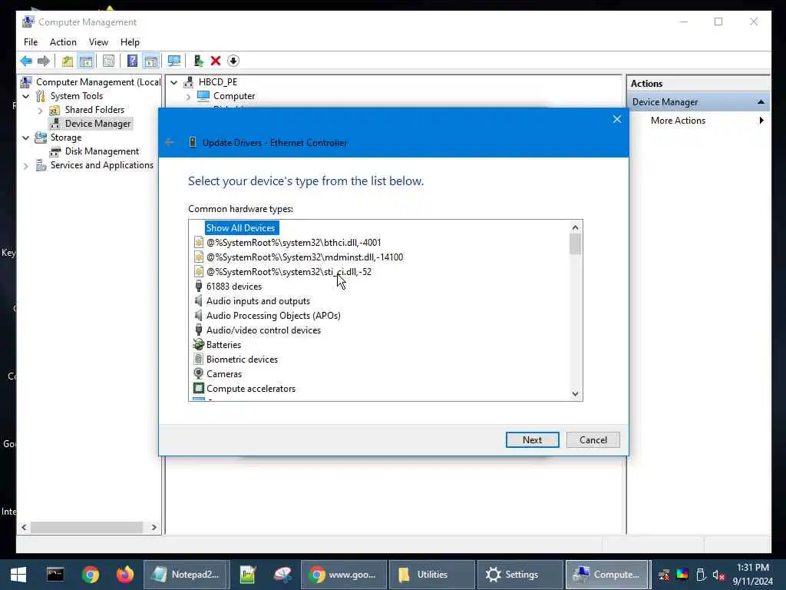This screenshot has width=786, height=590.
Task: Open the File menu
Action: (31, 42)
